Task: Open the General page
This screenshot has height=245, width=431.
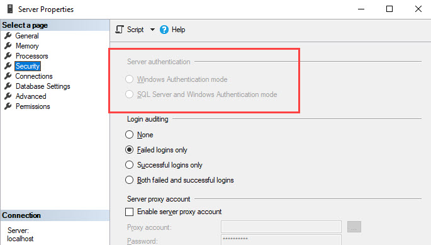Action: (27, 36)
